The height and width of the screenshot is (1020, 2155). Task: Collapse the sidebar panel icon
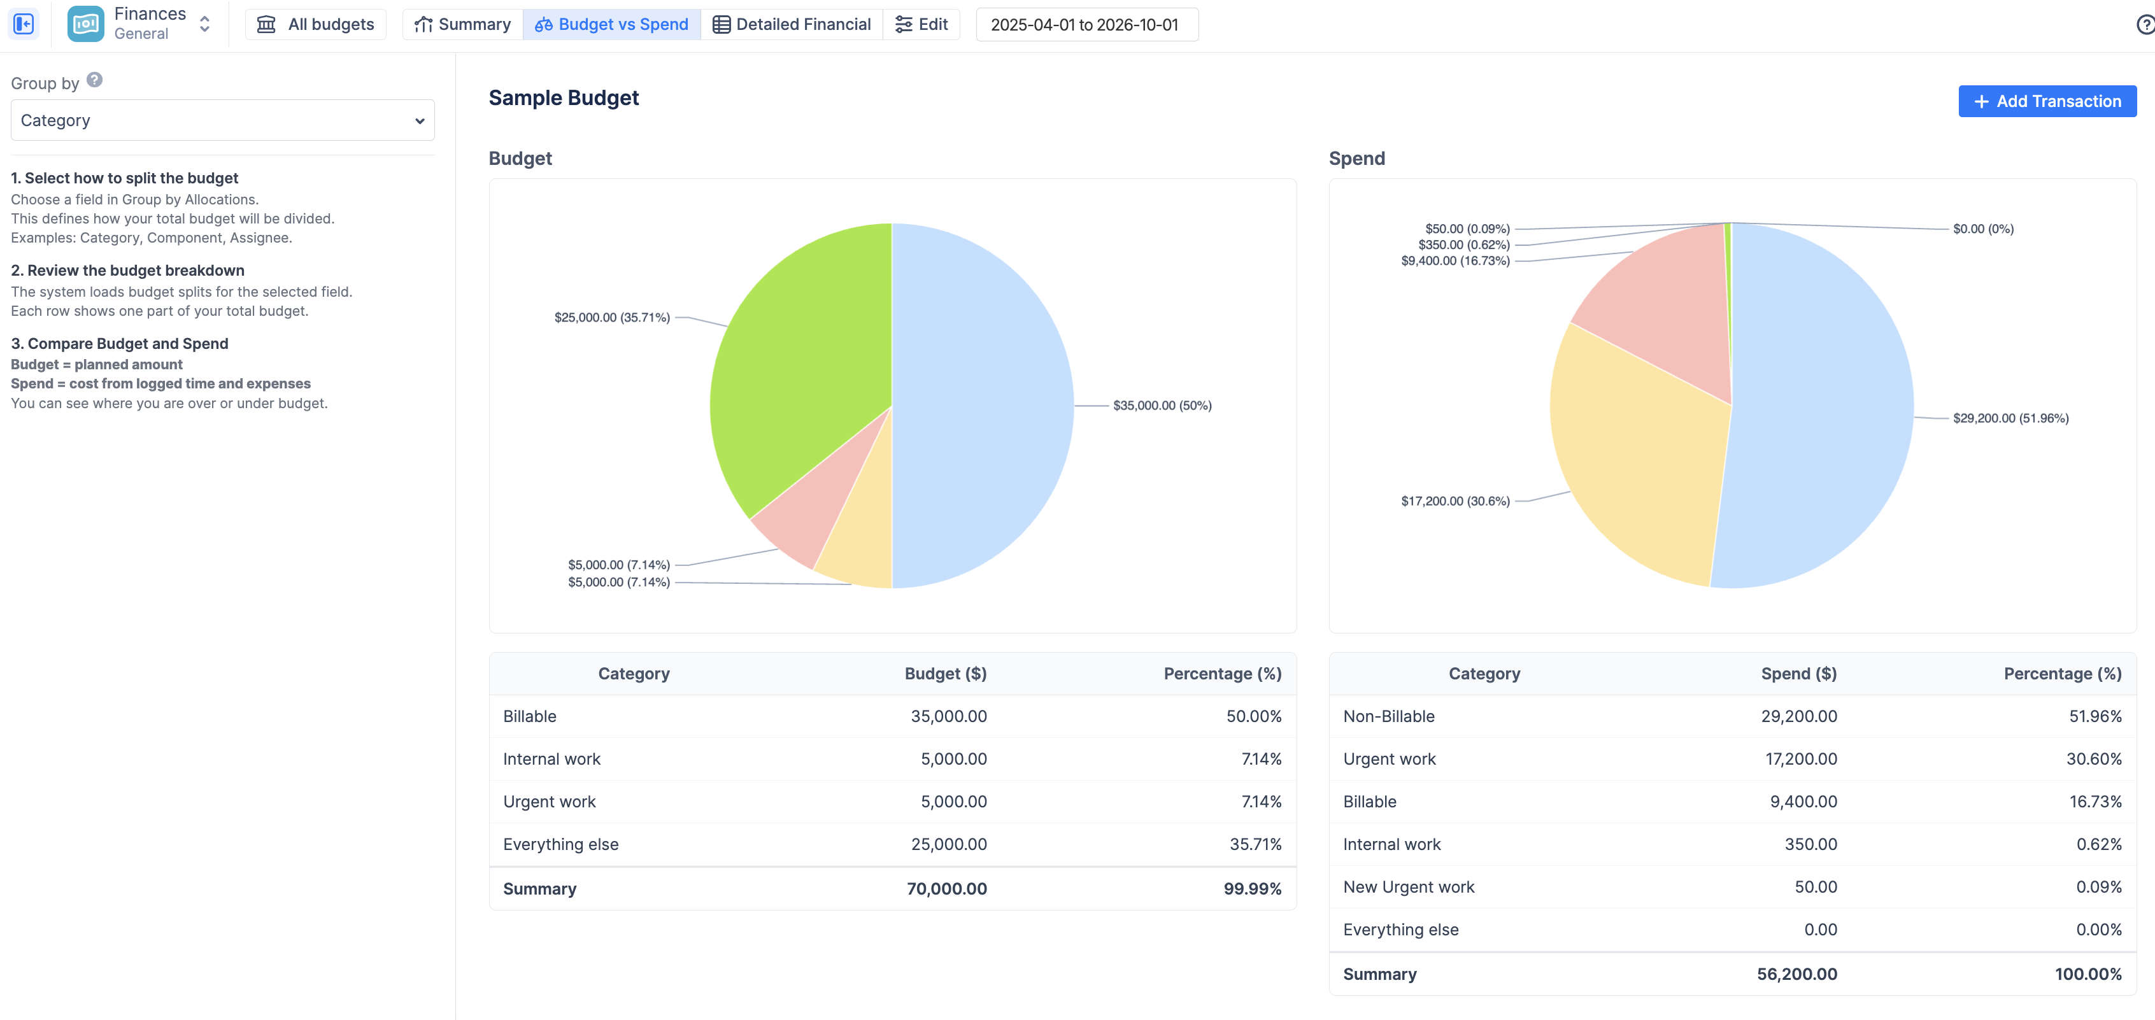(x=24, y=24)
